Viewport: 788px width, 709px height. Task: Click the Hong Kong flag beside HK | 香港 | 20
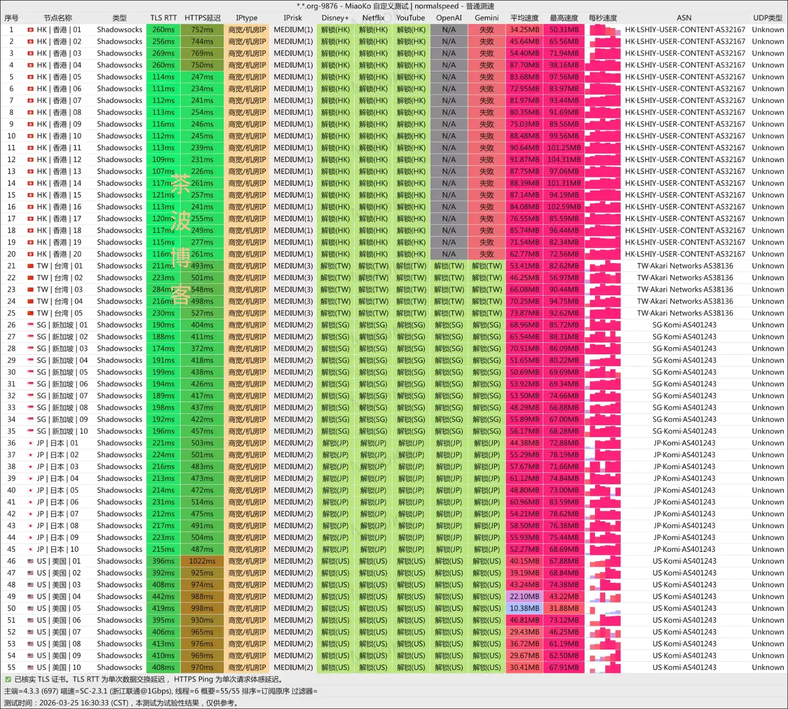[x=31, y=254]
